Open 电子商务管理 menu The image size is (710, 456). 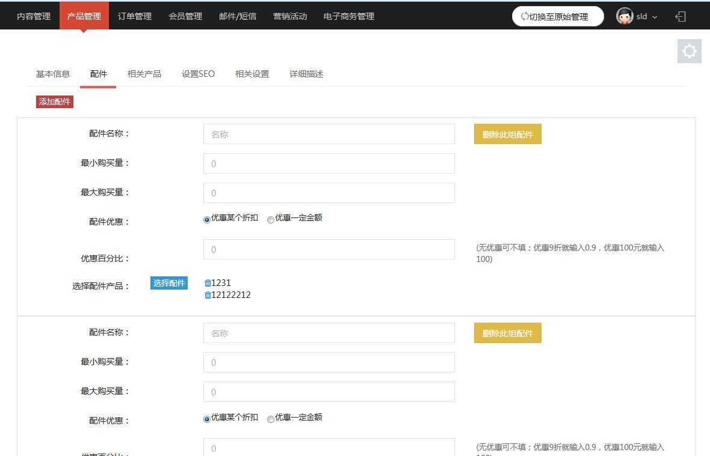click(348, 16)
